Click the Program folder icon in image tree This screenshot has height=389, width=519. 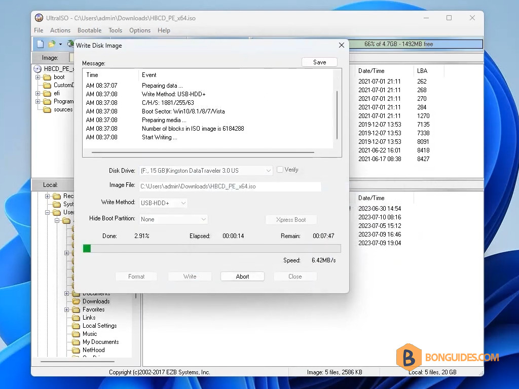[x=47, y=101]
